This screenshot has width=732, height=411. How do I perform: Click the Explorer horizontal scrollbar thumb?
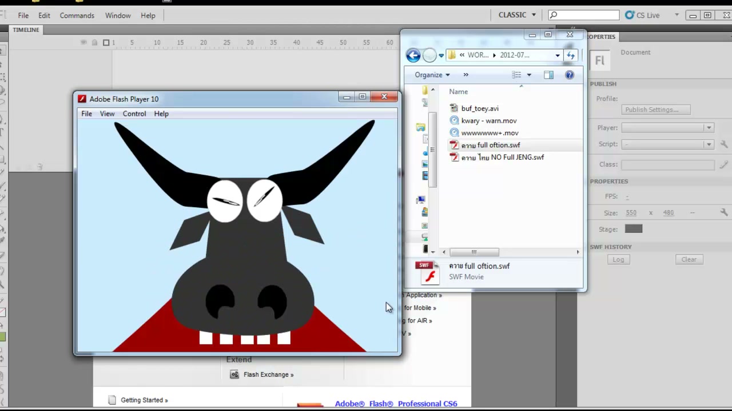474,252
